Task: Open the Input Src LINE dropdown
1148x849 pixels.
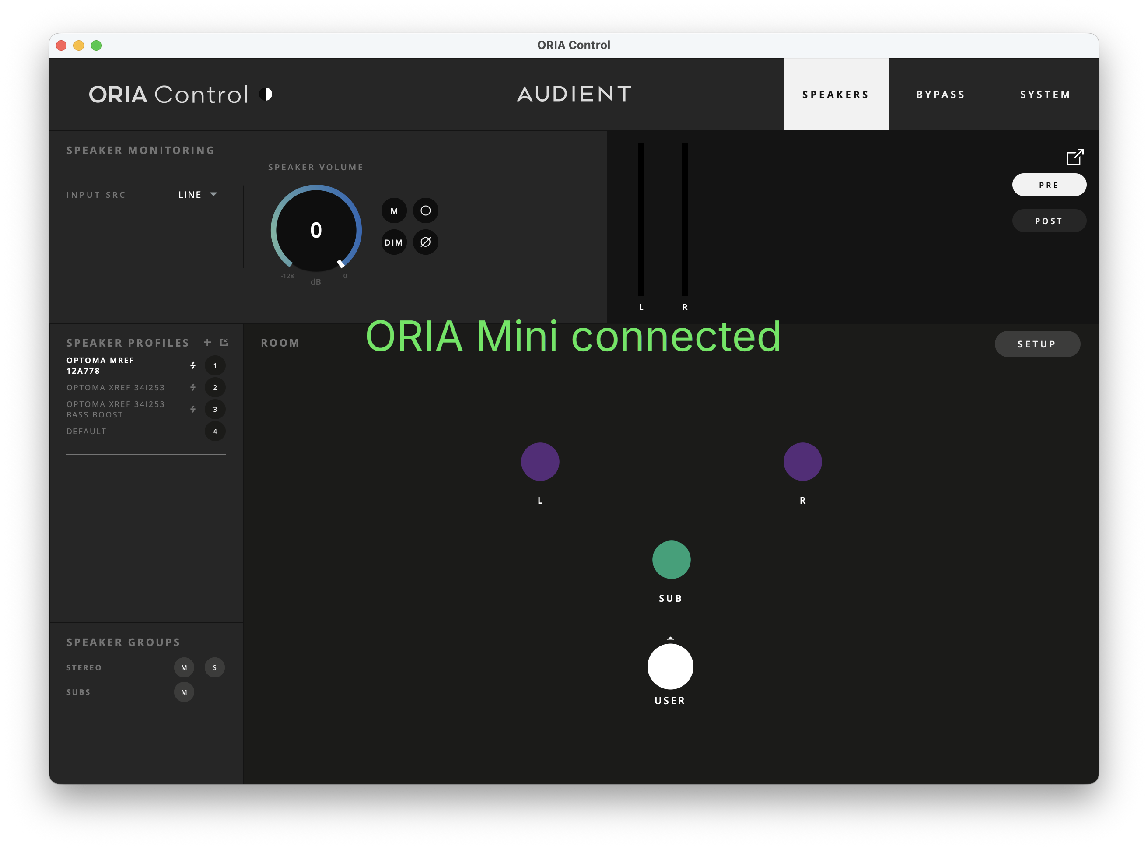Action: coord(198,195)
